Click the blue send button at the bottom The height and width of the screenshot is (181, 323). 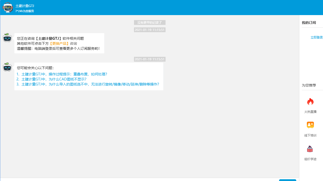[x=287, y=180]
